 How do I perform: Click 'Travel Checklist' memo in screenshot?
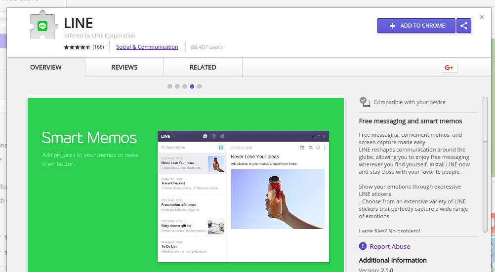pos(192,184)
